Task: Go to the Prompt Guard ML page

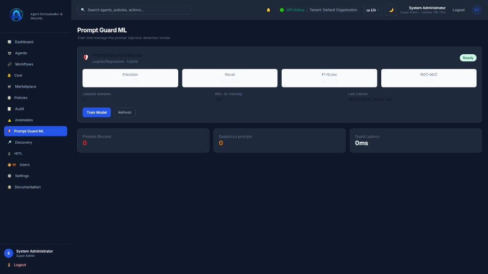Action: coord(35,131)
